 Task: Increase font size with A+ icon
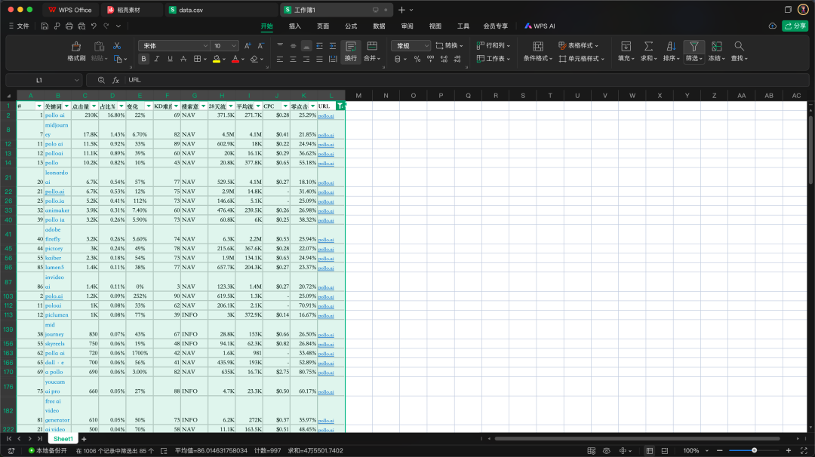click(x=248, y=46)
